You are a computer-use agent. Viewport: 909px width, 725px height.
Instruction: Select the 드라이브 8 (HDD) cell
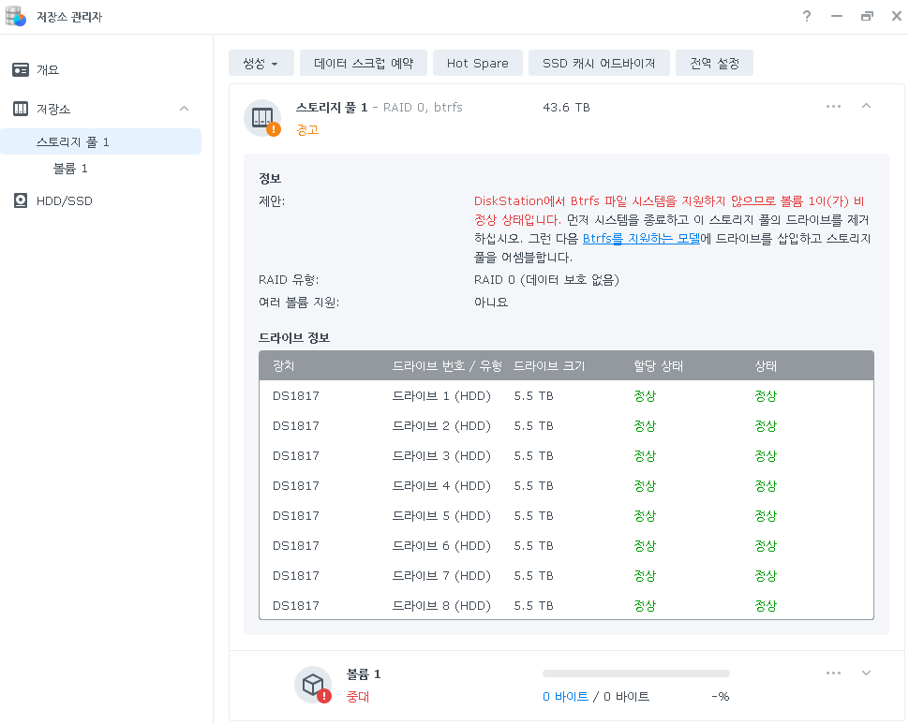click(441, 606)
